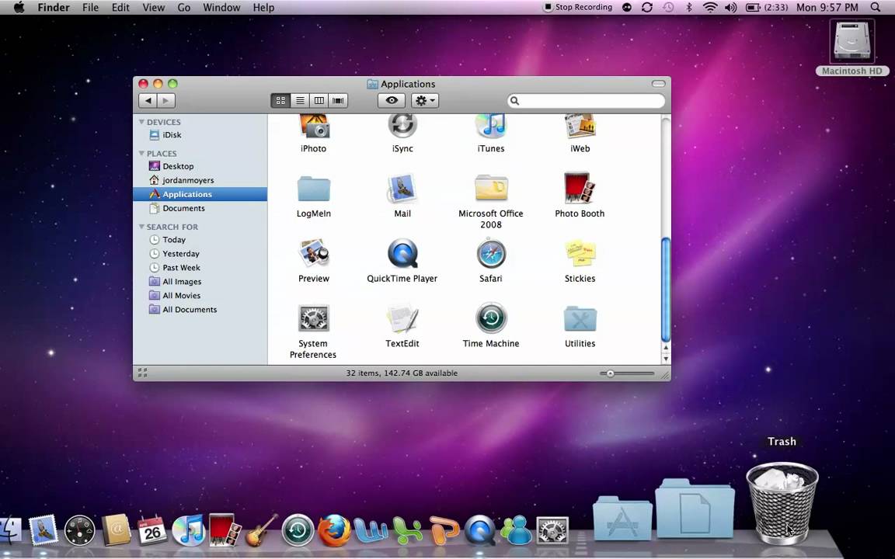This screenshot has height=559, width=895.
Task: Open the Help menu
Action: click(x=263, y=8)
